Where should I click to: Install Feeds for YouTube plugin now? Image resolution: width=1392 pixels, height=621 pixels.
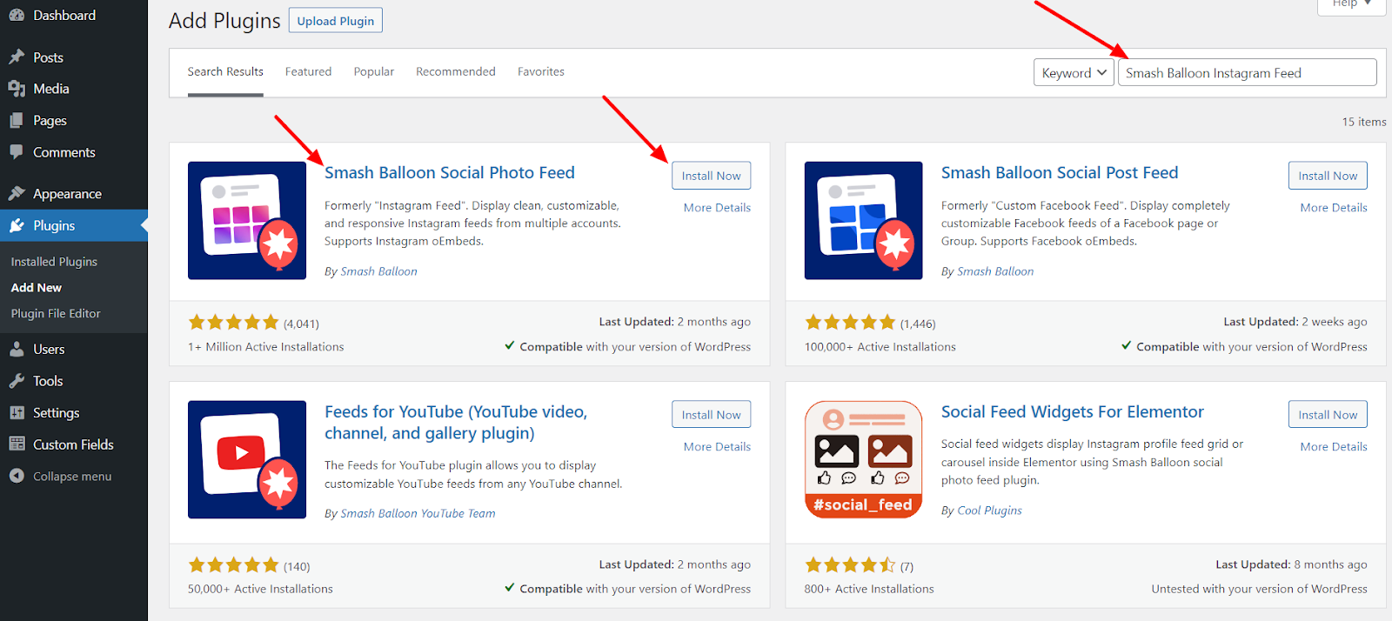coord(711,415)
